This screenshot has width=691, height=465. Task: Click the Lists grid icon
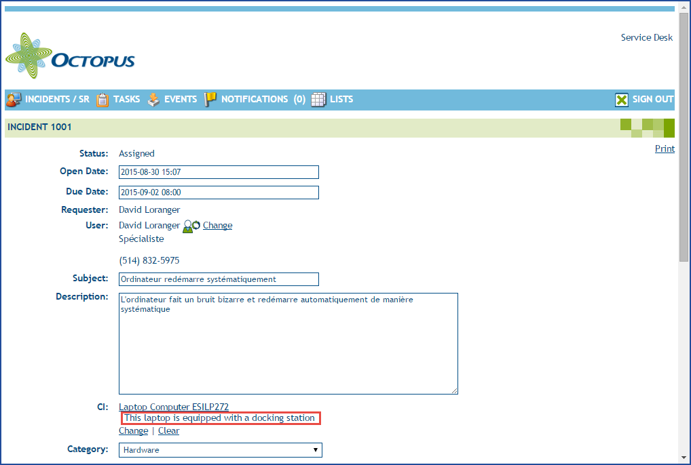pyautogui.click(x=318, y=100)
